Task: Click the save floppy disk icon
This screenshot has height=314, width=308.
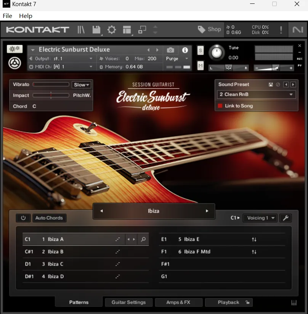Action: [96, 30]
